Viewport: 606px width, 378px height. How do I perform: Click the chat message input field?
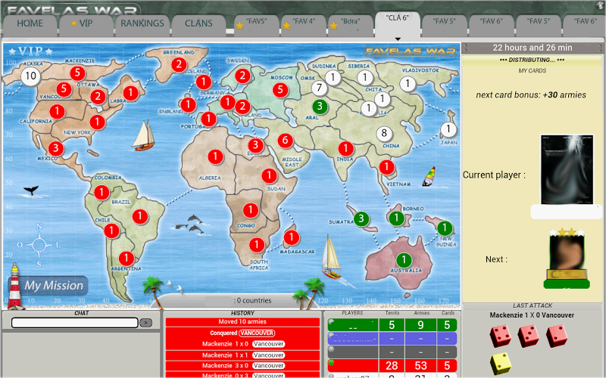pos(75,323)
